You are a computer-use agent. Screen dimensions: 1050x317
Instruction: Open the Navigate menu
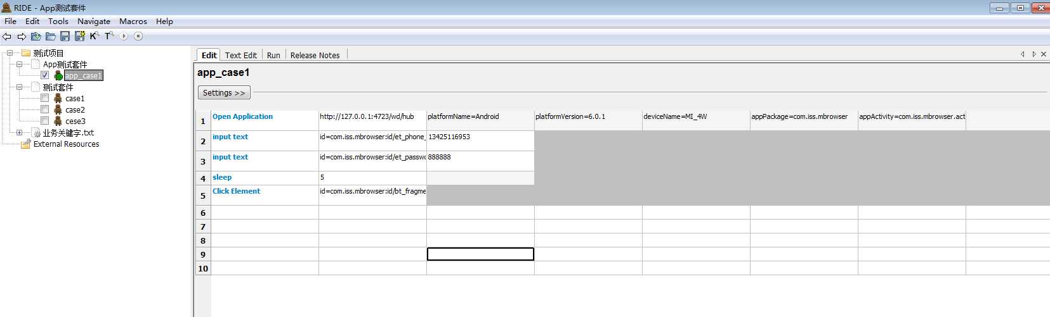[x=93, y=21]
